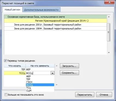Cancel with the Отмена button

point(104,95)
